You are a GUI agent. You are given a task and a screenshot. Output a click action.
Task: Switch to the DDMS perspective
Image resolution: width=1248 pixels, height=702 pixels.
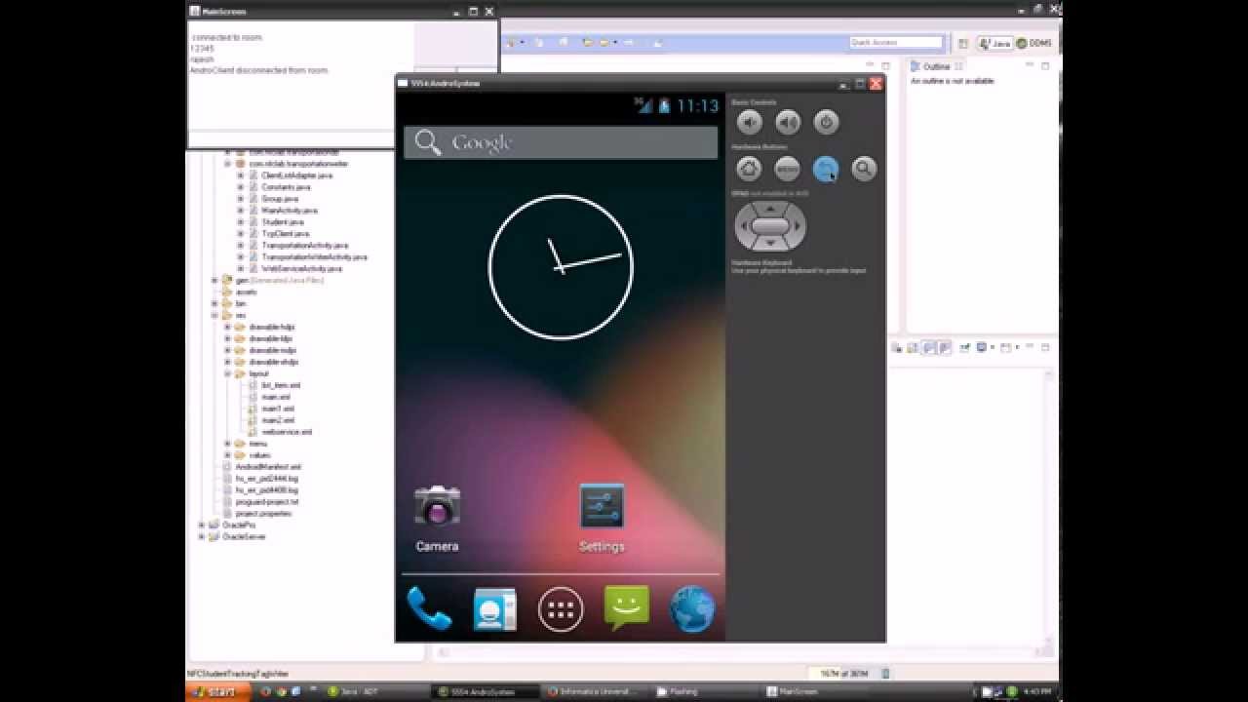coord(1034,43)
